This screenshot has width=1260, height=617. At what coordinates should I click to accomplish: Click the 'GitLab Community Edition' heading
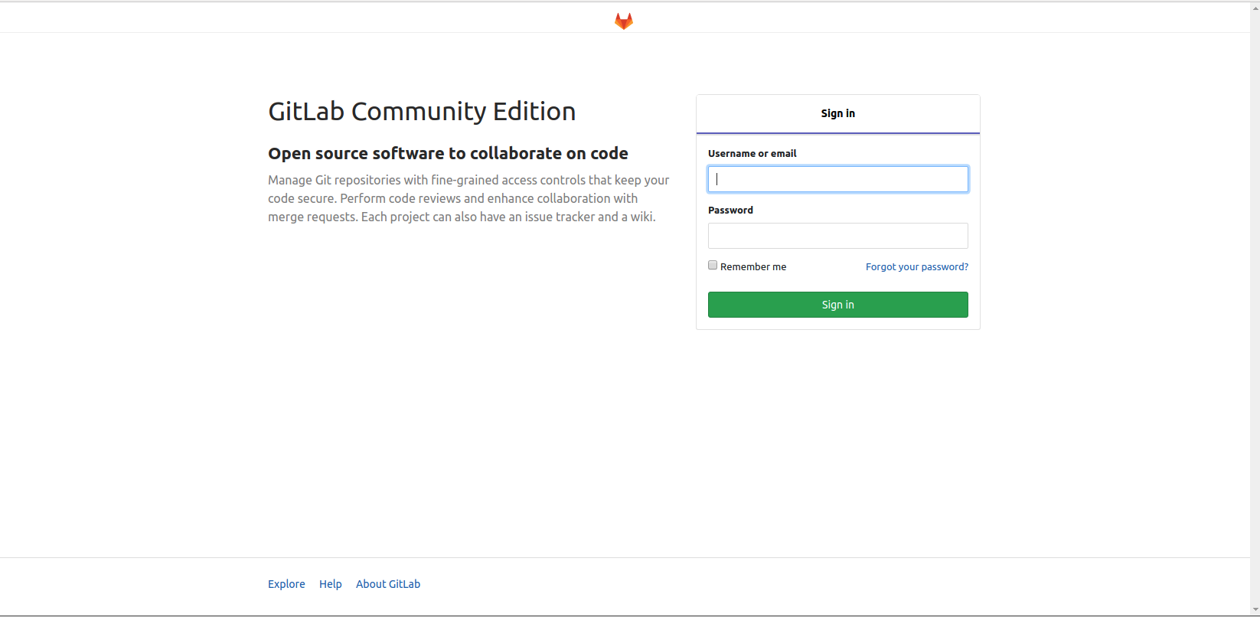422,112
